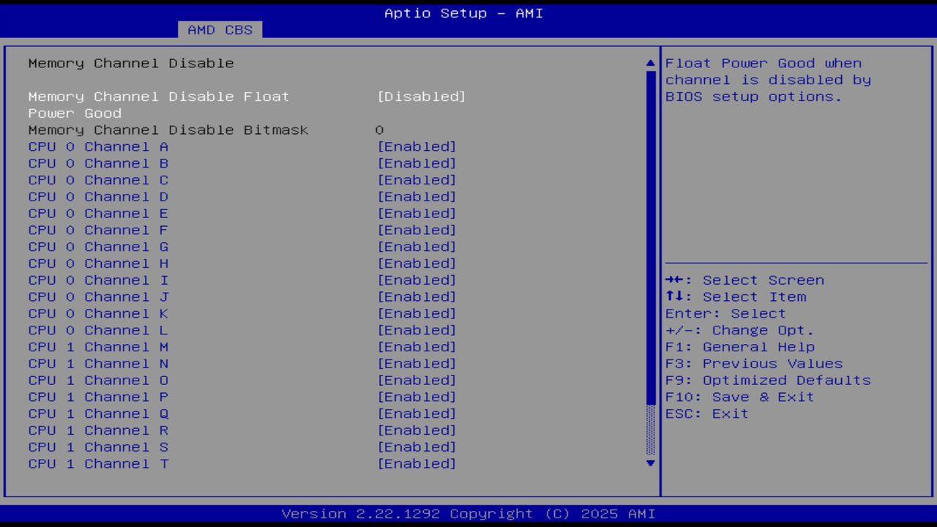Select the CPU 0 Channel G label
The height and width of the screenshot is (527, 937).
pyautogui.click(x=98, y=247)
